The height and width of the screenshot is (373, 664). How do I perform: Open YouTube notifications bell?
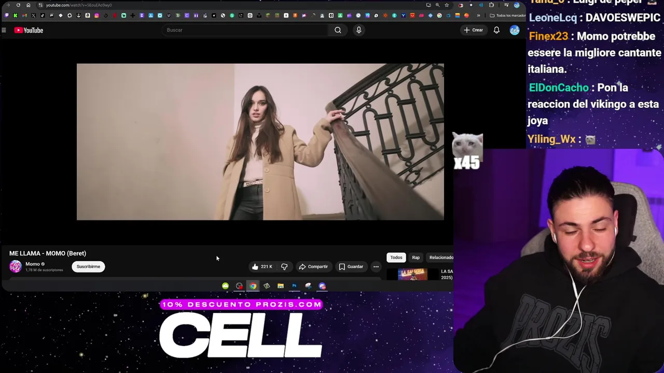point(496,30)
